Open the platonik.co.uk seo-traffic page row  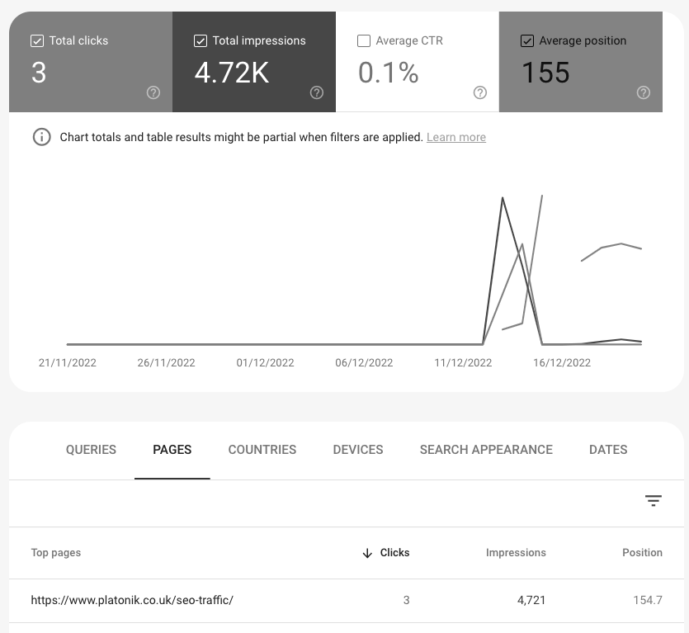(x=132, y=600)
